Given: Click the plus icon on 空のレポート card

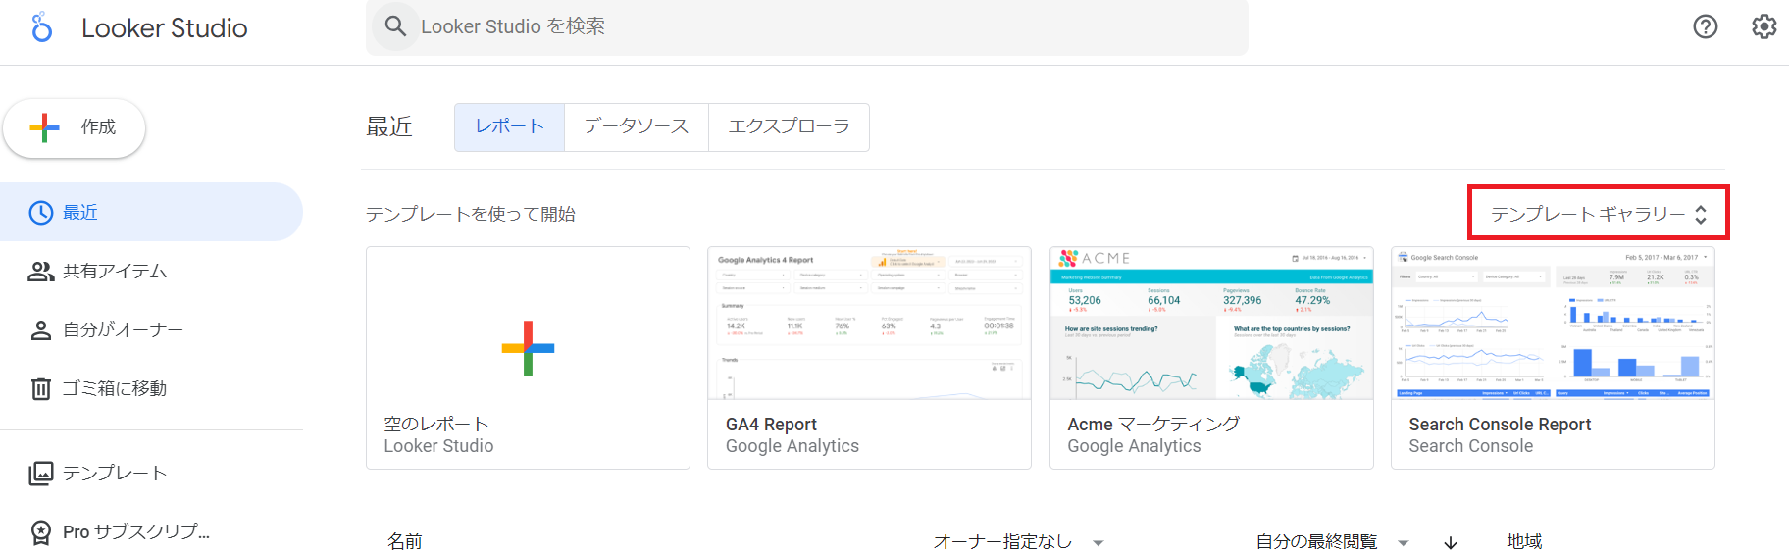Looking at the screenshot, I should pos(528,348).
